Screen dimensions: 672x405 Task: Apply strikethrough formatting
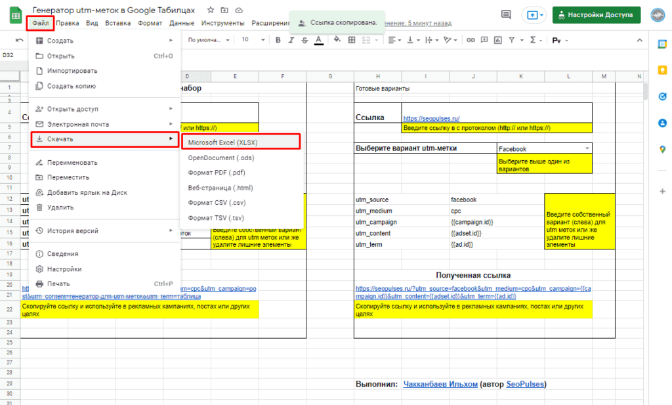click(304, 40)
